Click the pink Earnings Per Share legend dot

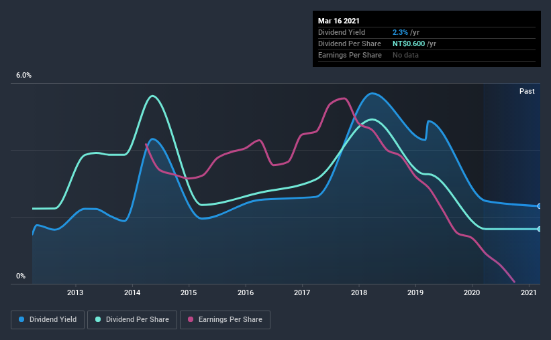[x=191, y=319]
